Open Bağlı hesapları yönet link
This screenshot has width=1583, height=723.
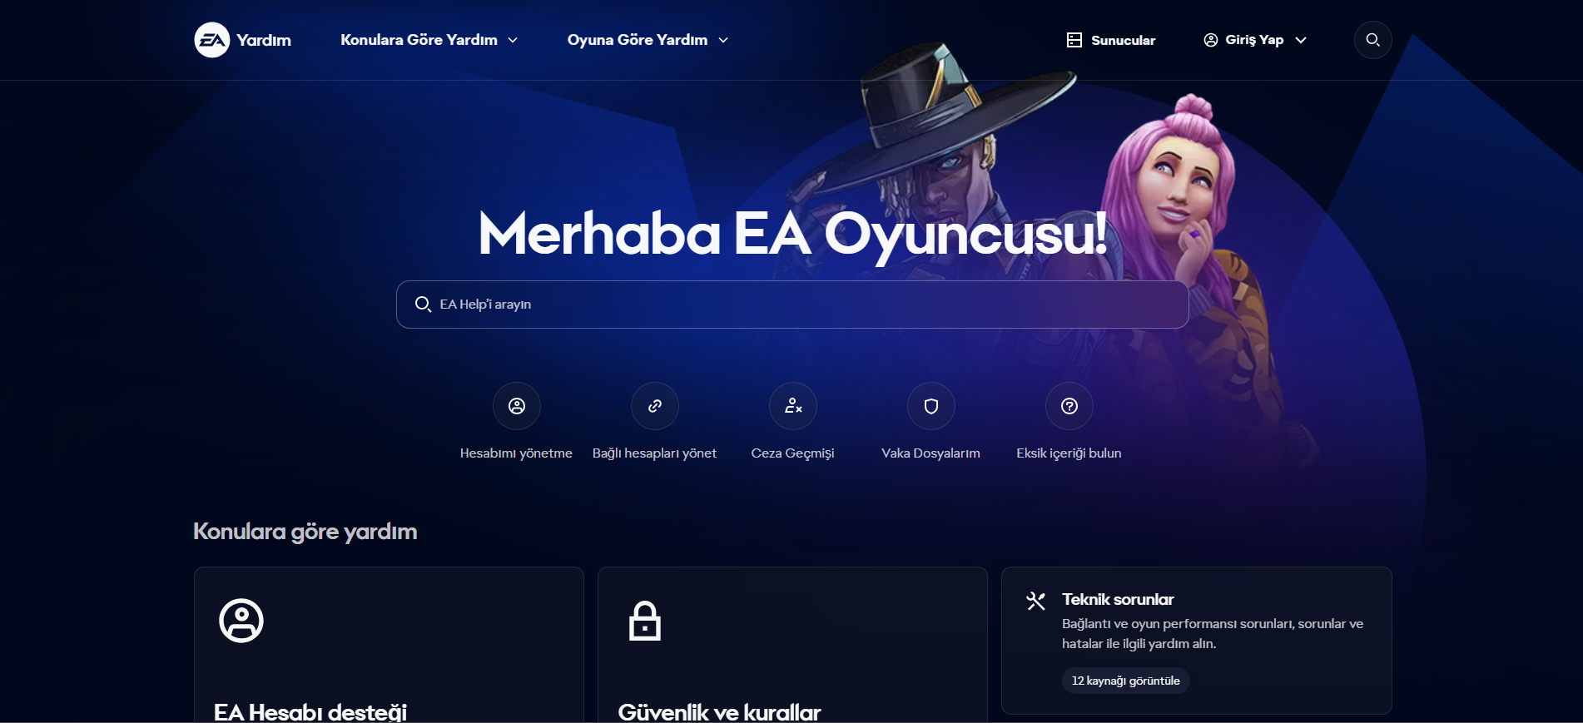click(x=654, y=453)
